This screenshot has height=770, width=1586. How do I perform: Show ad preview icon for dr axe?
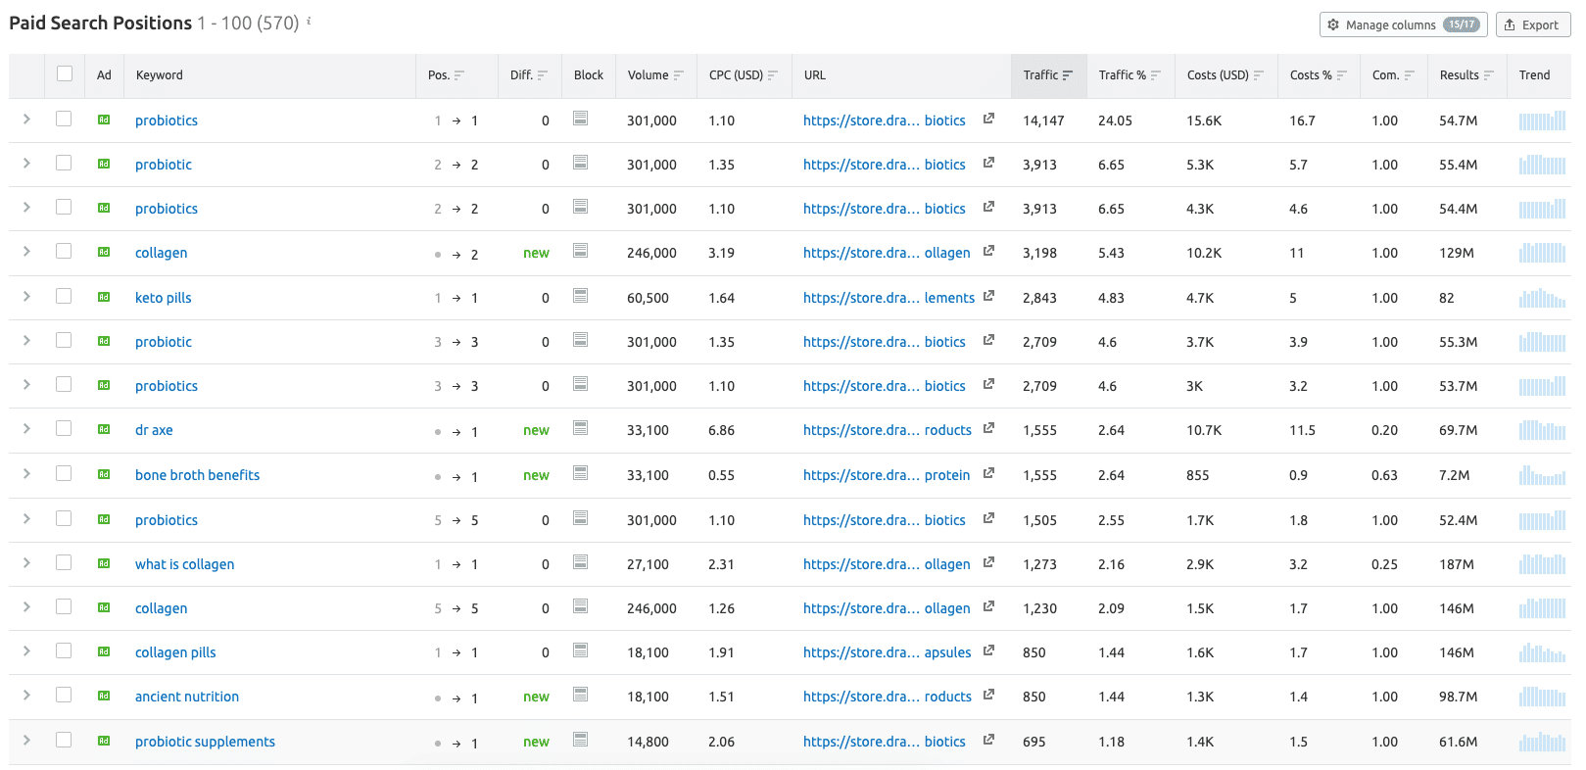click(x=104, y=429)
